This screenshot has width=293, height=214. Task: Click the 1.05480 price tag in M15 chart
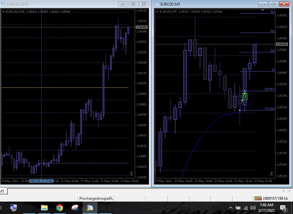[142, 27]
